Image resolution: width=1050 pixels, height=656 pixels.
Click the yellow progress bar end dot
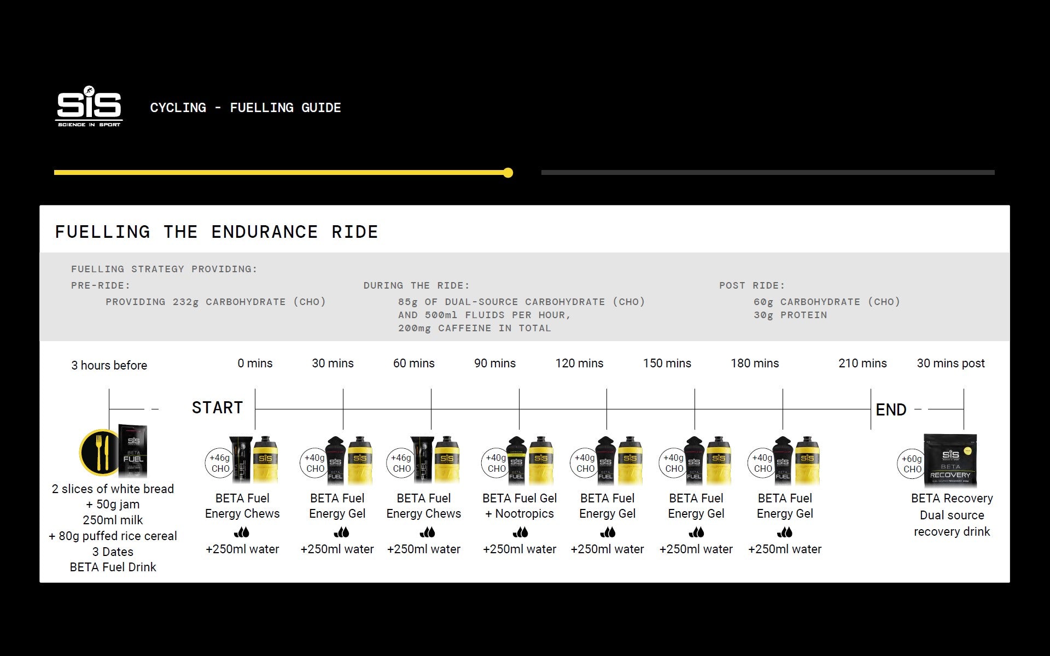click(508, 173)
